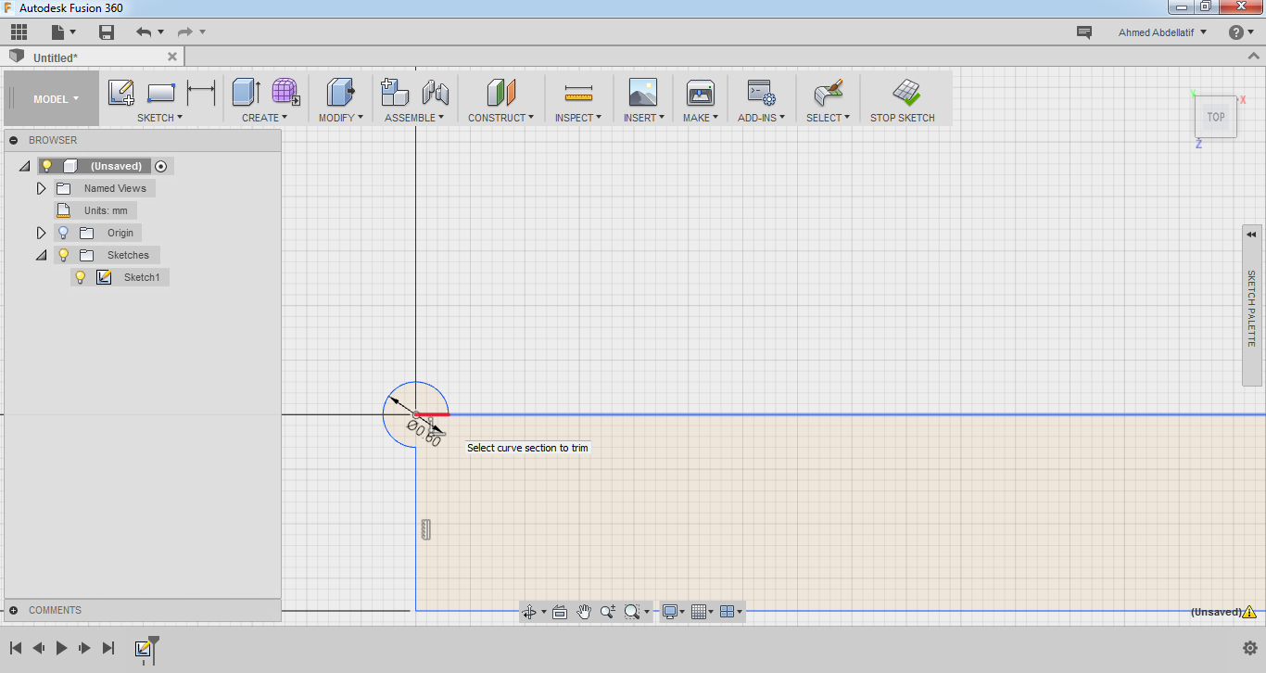Select the 3D Print make icon
The width and height of the screenshot is (1266, 673).
(x=701, y=92)
